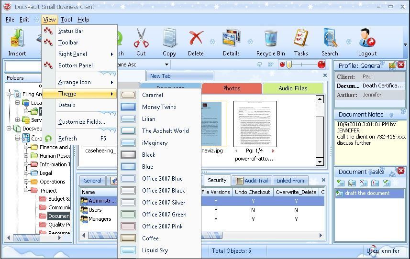Viewport: 410px width, 259px height.
Task: Click the Logout toolbar icon
Action: coord(367,38)
